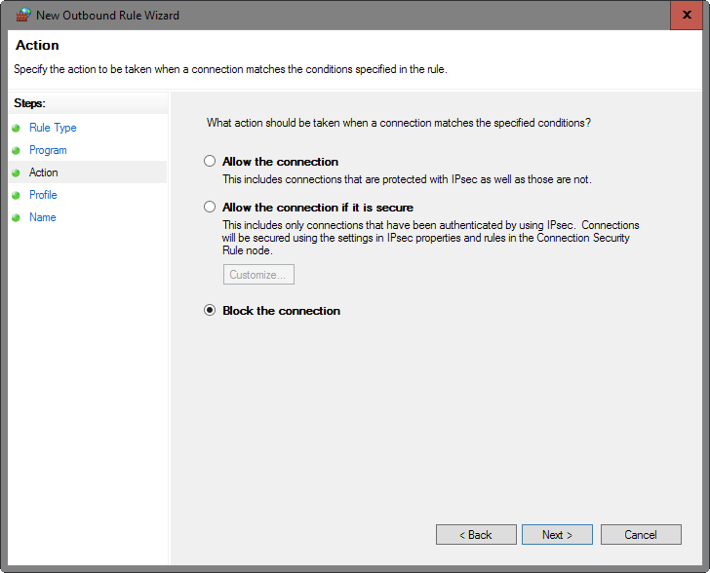Click the 'Steps:' sidebar header

tap(29, 103)
